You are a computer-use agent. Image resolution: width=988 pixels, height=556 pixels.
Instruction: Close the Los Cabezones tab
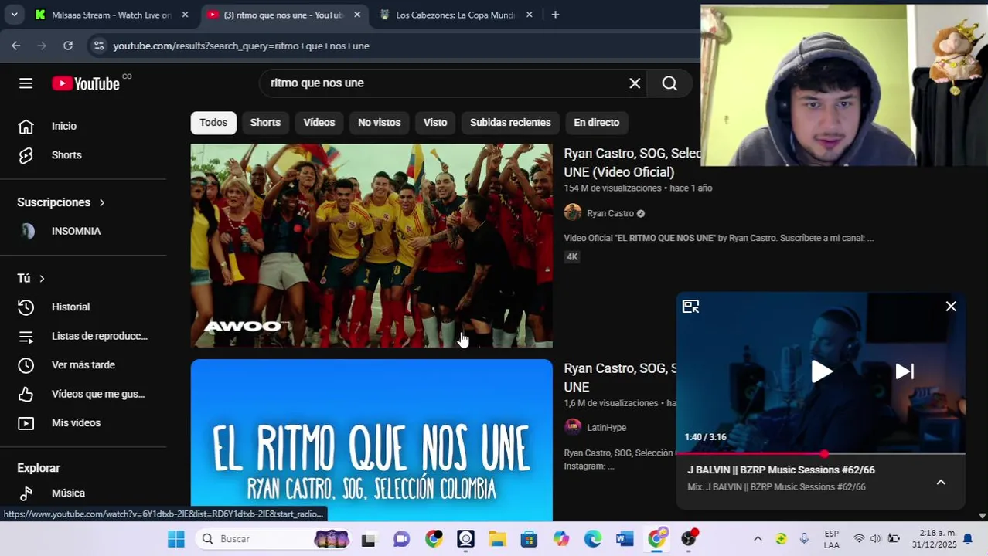529,15
